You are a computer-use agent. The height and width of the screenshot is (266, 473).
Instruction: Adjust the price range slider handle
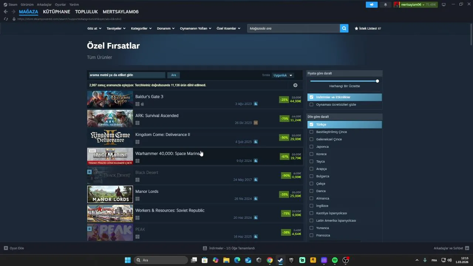coord(377,81)
